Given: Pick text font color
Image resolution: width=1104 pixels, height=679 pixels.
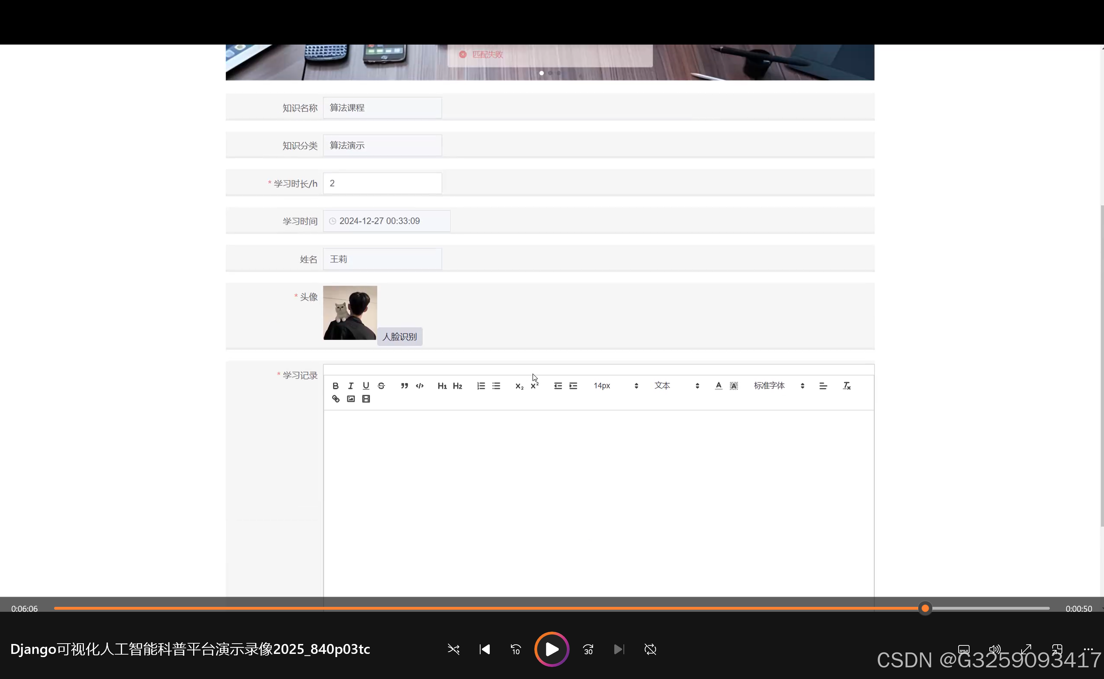Looking at the screenshot, I should pyautogui.click(x=718, y=386).
